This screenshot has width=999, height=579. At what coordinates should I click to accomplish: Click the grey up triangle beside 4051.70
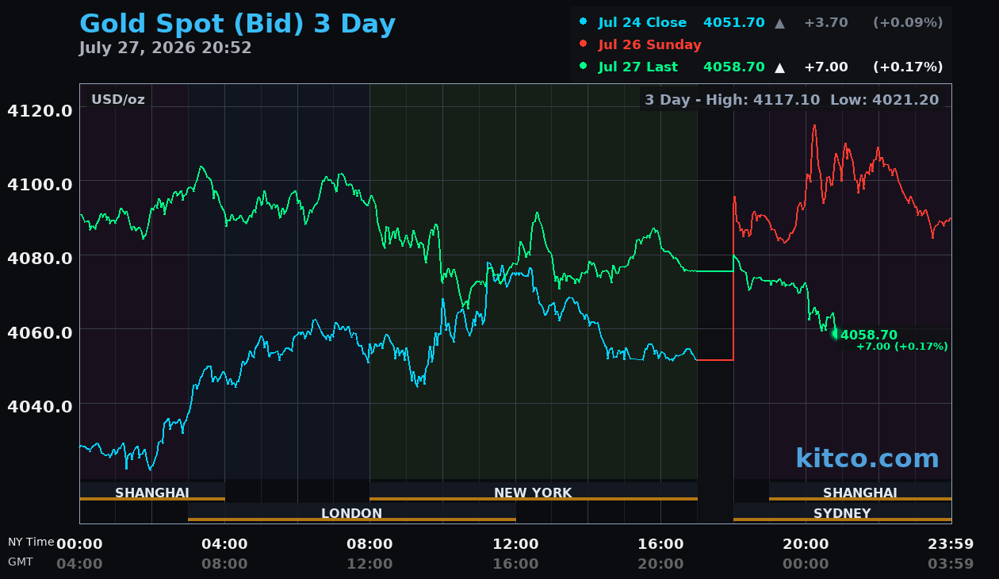(x=780, y=23)
